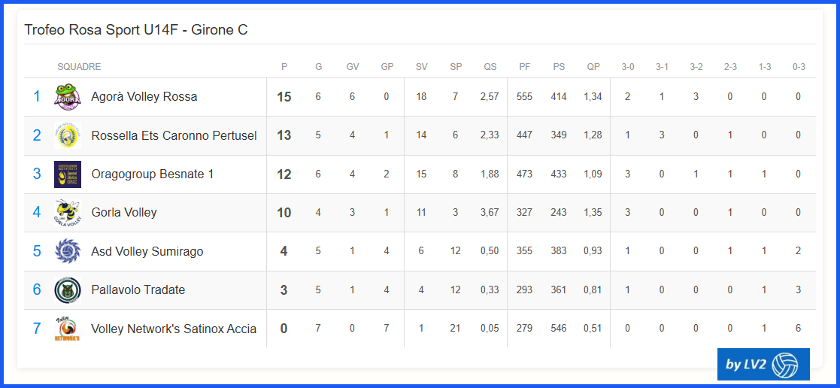Click the Volley Network's orange logo
Viewport: 840px width, 388px height.
tap(68, 329)
